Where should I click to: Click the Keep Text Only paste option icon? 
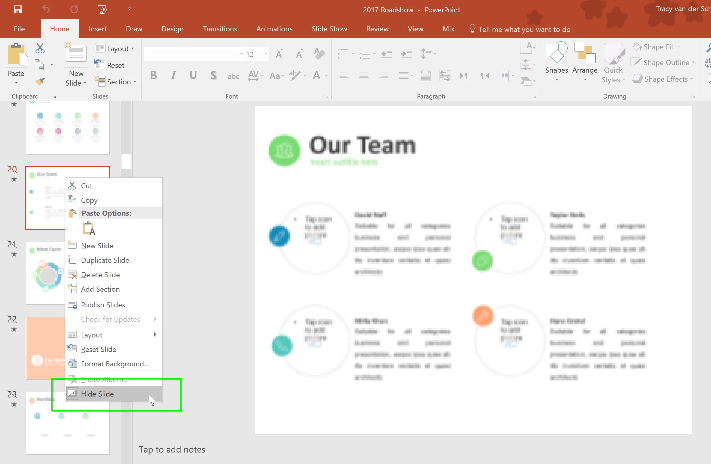point(89,229)
